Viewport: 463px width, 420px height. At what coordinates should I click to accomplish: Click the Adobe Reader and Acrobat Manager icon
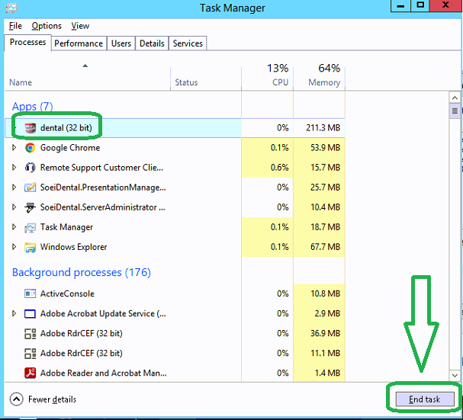click(30, 373)
